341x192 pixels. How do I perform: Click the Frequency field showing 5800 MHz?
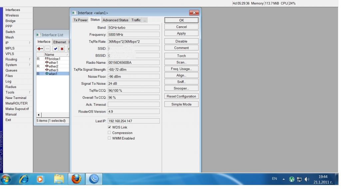click(134, 35)
